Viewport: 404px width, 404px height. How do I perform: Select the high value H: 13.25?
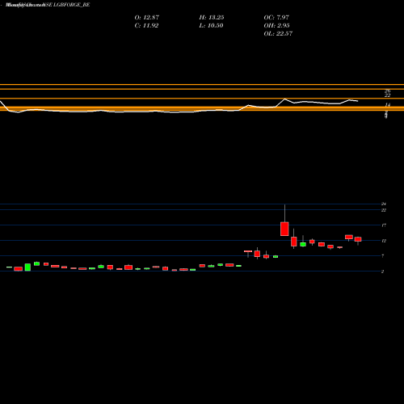click(x=212, y=17)
